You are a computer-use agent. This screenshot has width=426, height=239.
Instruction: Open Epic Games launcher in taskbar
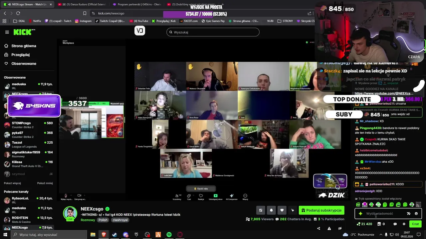point(136,235)
